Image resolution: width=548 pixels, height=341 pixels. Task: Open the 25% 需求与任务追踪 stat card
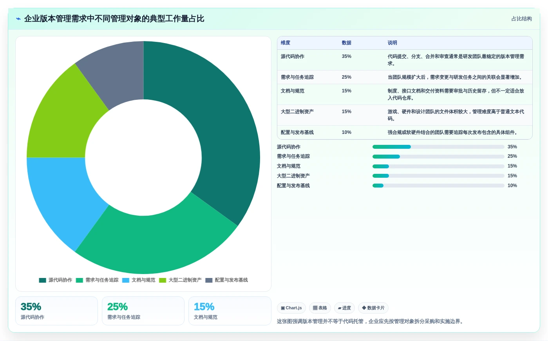tap(143, 311)
